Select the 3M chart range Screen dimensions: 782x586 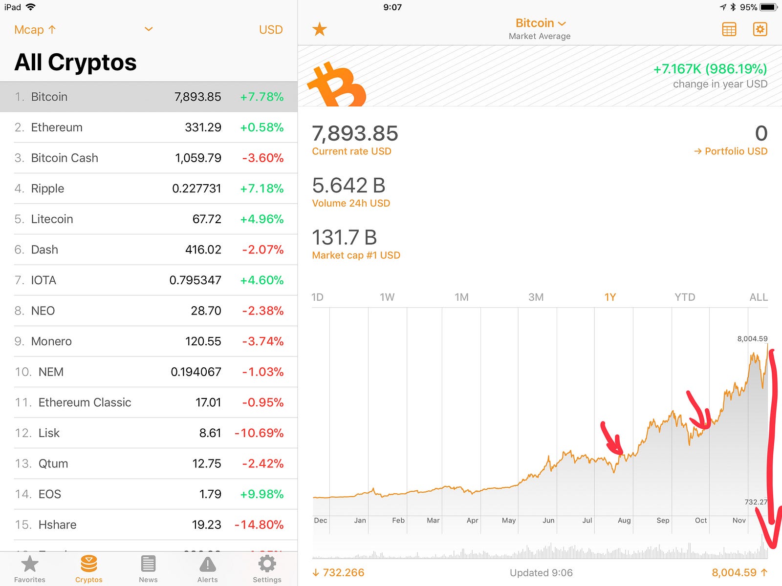536,297
